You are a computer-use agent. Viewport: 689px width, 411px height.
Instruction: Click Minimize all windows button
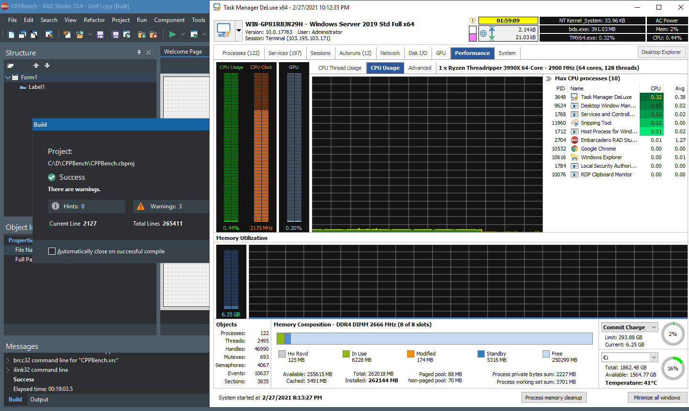point(657,398)
